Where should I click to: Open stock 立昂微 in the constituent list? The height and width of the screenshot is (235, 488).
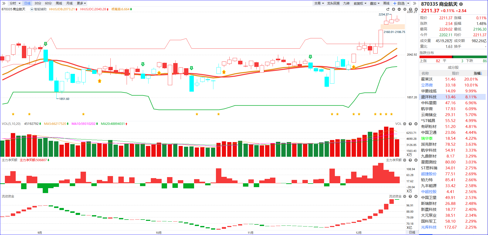click(427, 85)
